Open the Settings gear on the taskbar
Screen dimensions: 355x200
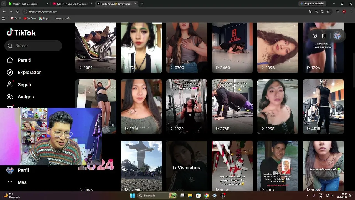point(214,196)
